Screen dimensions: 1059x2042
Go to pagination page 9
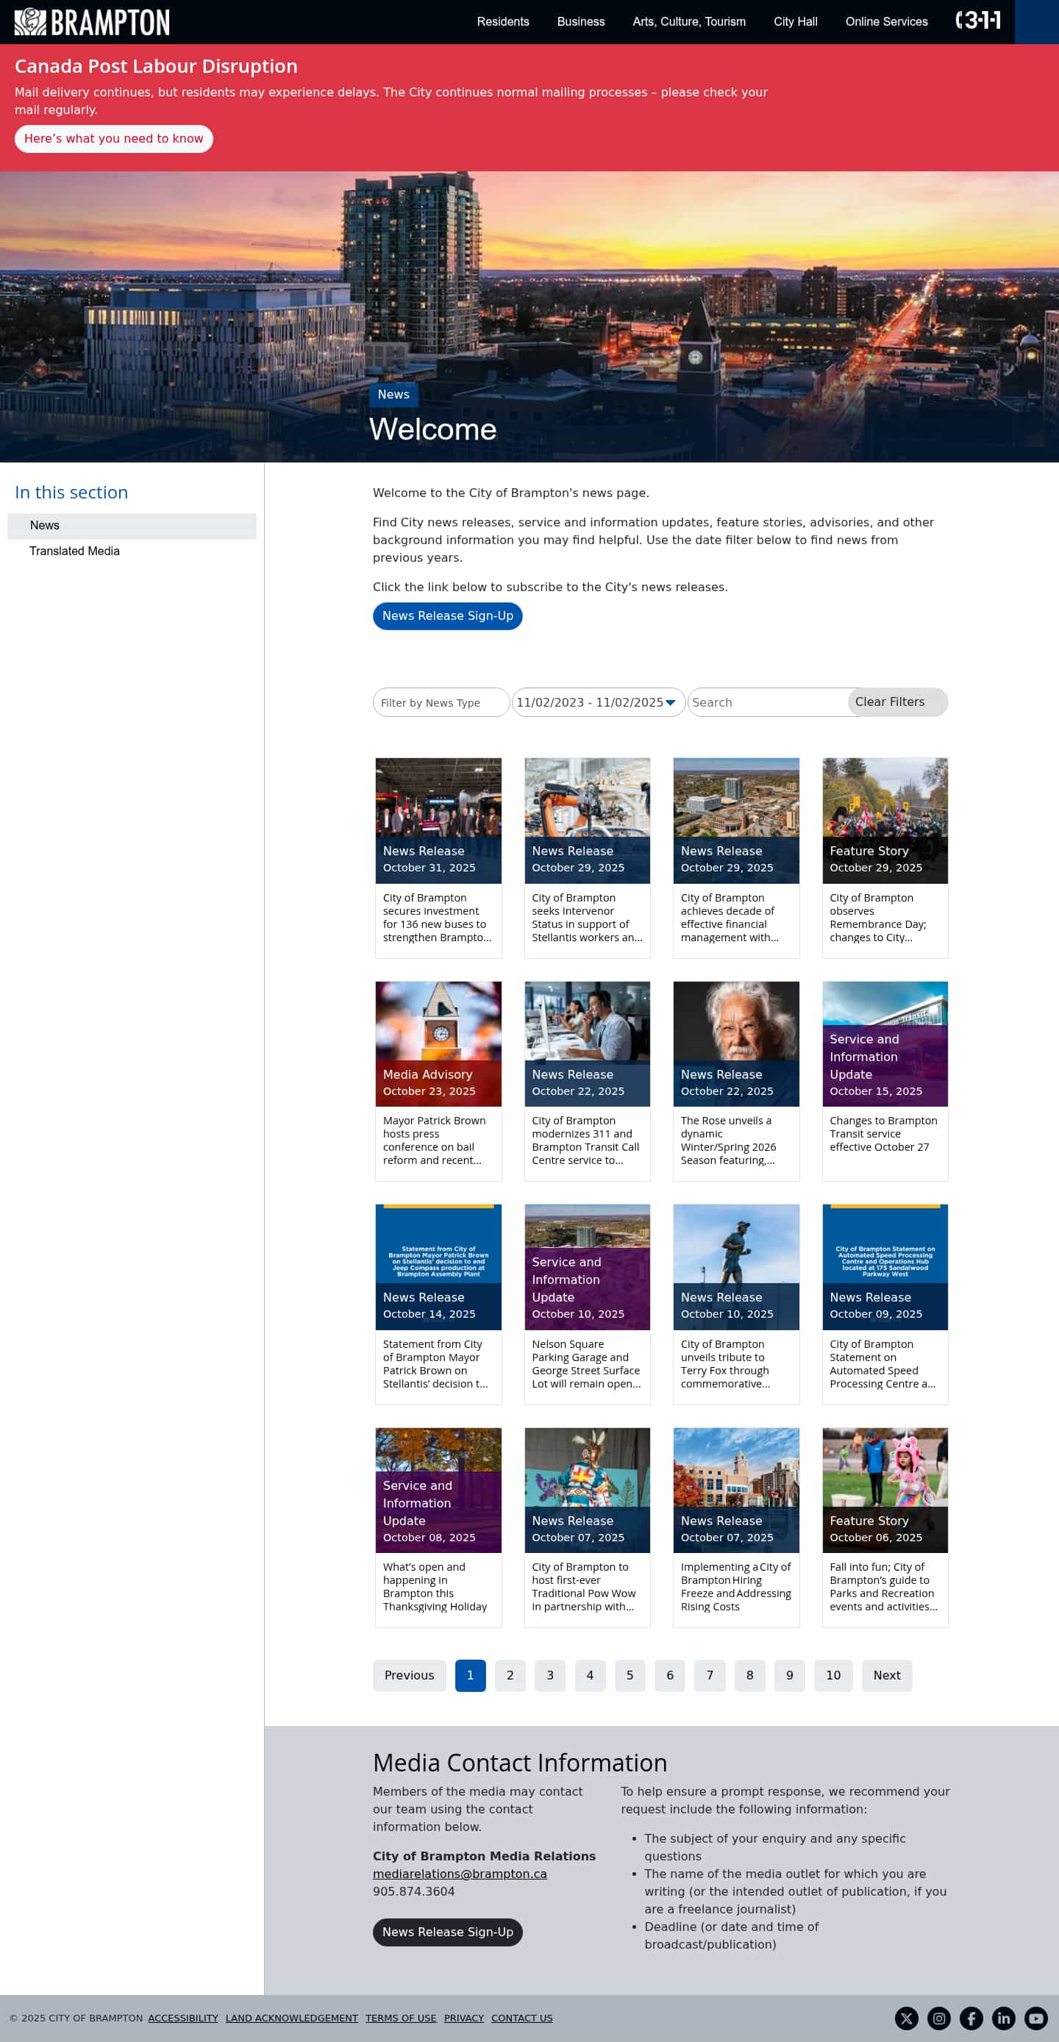coord(790,1676)
